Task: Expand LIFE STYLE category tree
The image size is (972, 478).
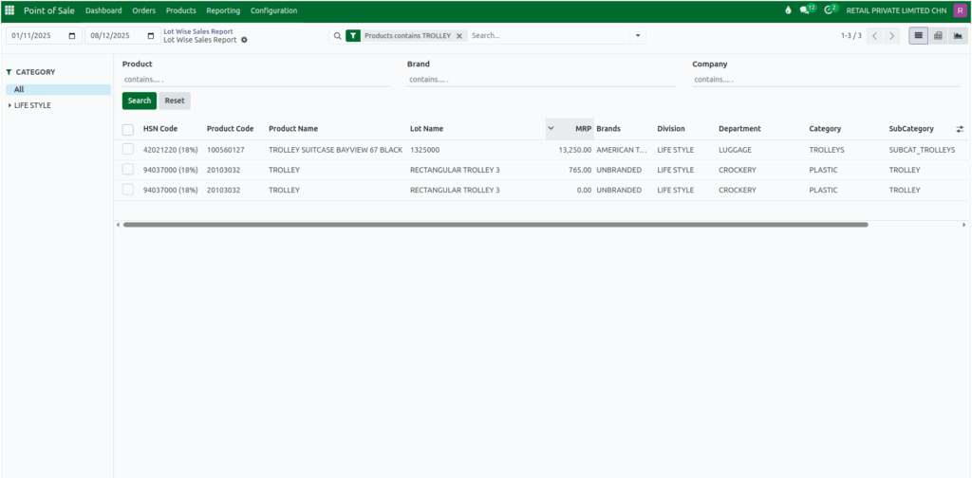Action: 9,105
